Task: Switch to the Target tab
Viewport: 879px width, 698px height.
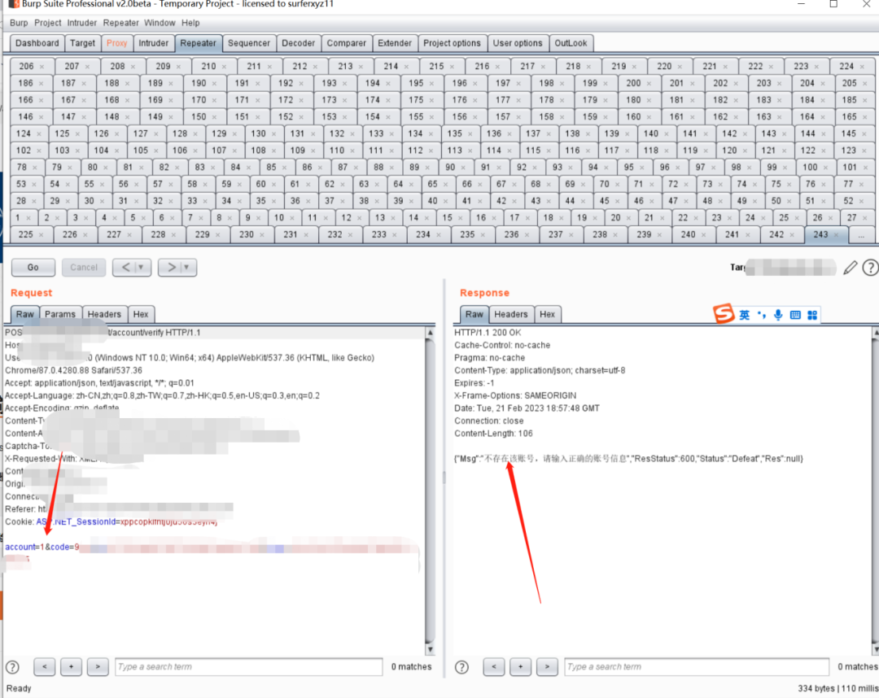Action: tap(82, 43)
